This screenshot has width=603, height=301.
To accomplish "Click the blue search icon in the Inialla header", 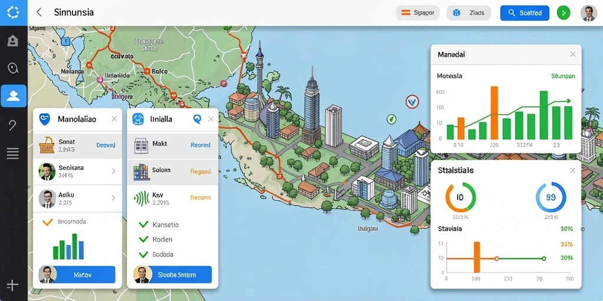I will pos(197,119).
